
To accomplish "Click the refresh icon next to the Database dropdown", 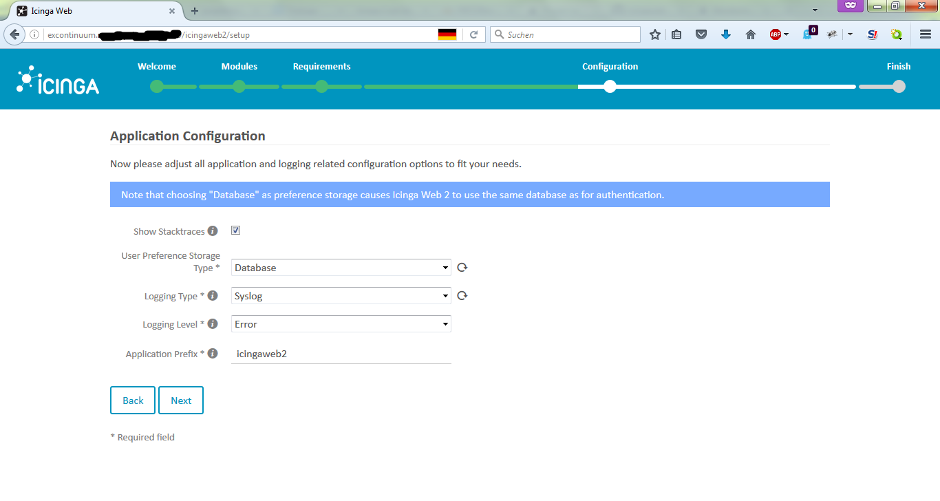I will pos(462,268).
